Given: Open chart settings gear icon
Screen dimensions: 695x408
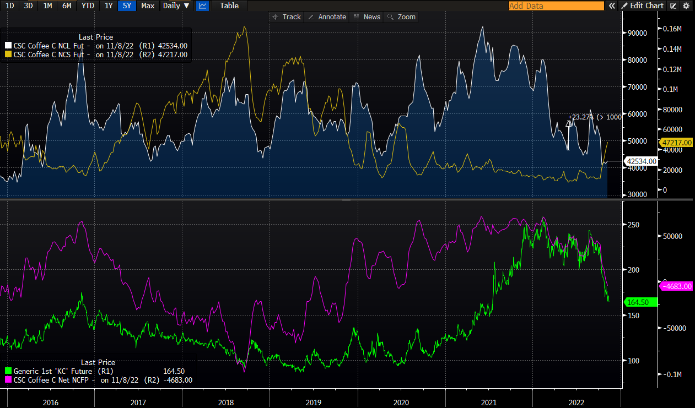Looking at the screenshot, I should (686, 6).
